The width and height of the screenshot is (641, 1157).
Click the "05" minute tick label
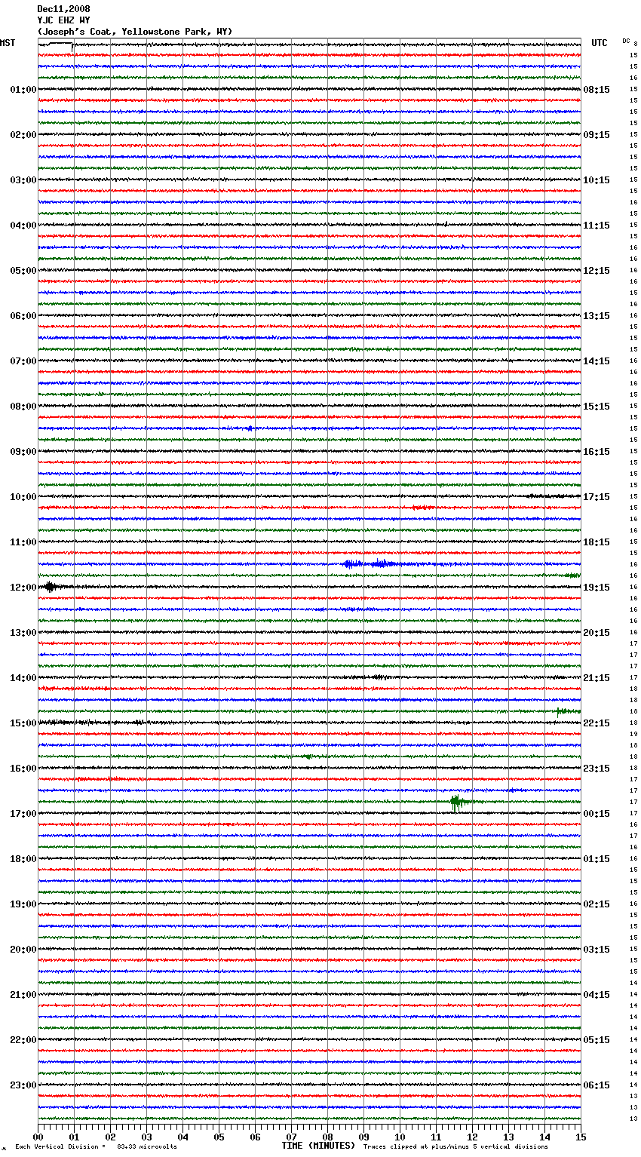point(219,1137)
